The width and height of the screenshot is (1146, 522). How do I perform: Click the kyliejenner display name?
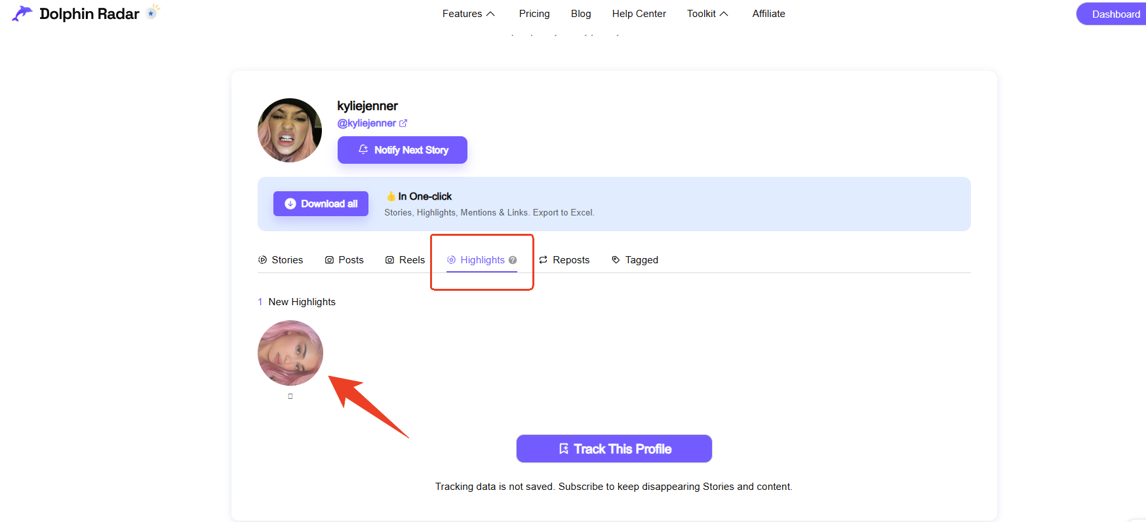pyautogui.click(x=368, y=106)
